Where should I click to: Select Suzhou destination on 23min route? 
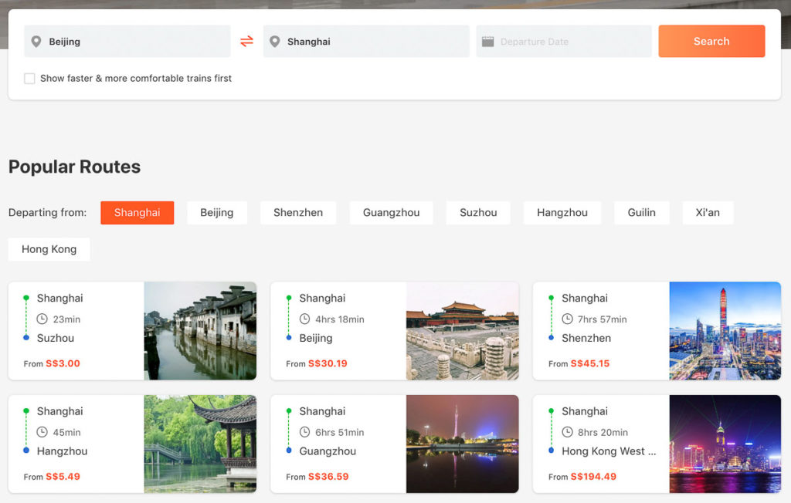pyautogui.click(x=56, y=338)
